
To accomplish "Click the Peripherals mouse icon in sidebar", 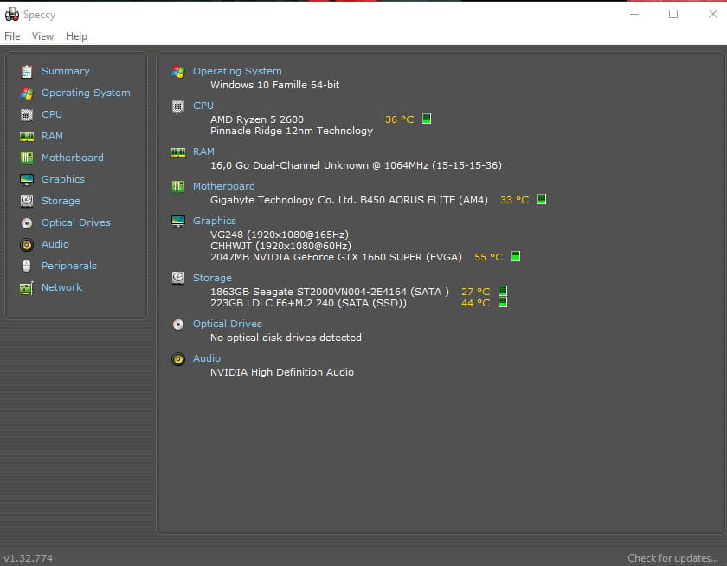I will (26, 266).
